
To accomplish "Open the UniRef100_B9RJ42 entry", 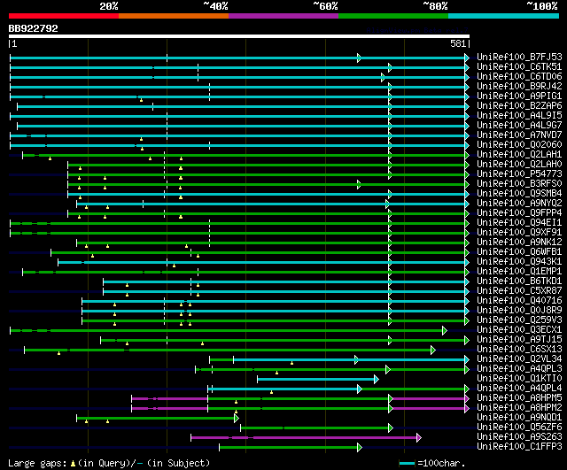I will [519, 87].
